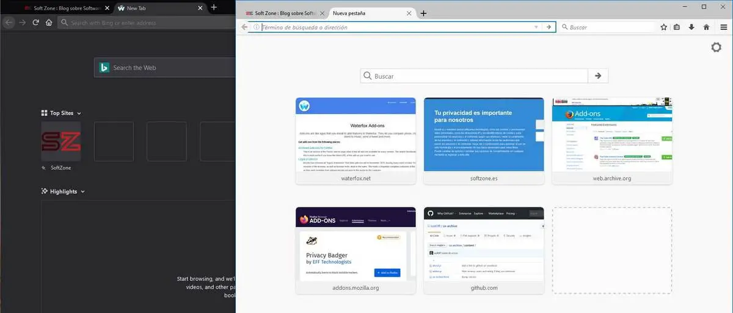Screen dimensions: 733x313
Task: Click the Buscar field on new tab page
Action: [474, 76]
